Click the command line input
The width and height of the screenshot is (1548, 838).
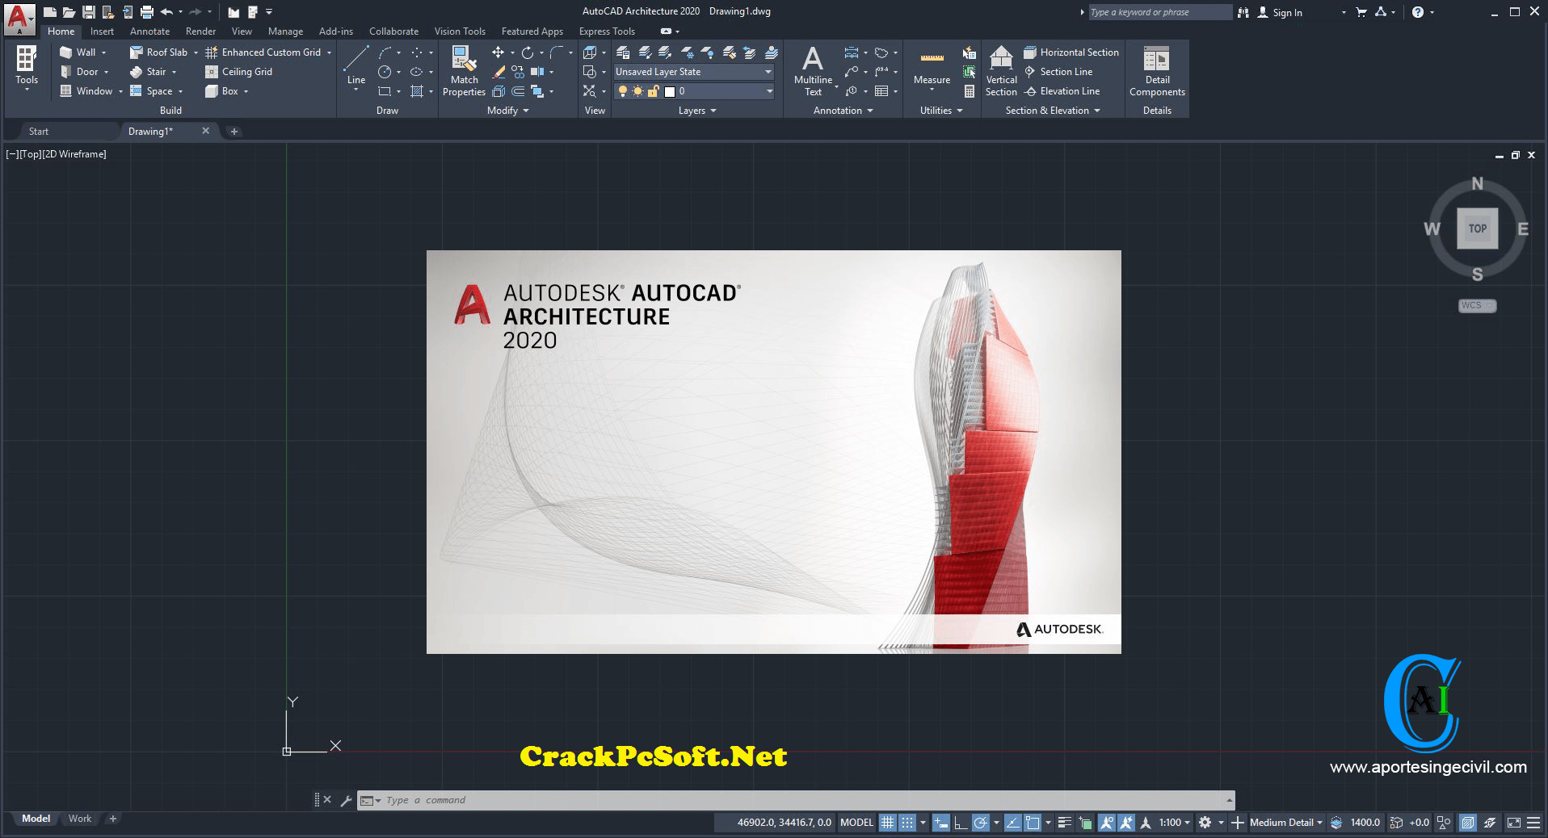coord(804,800)
